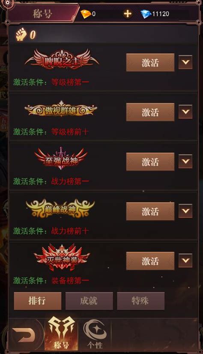This screenshot has height=354, width=203.
Task: Tap the fist combat power icon
Action: coord(21,34)
